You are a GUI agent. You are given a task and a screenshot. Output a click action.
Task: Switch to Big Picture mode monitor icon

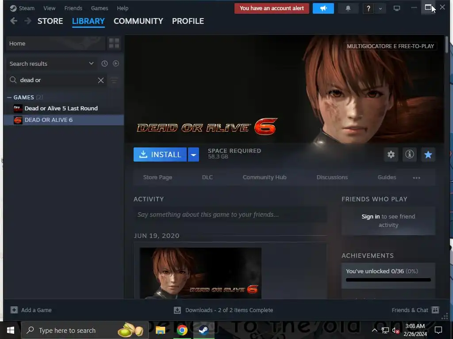click(397, 8)
